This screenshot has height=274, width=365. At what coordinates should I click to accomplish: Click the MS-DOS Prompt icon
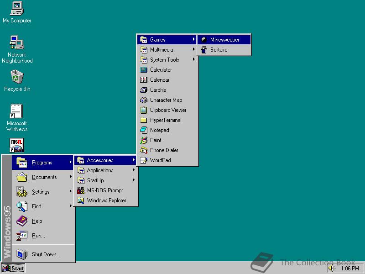click(x=81, y=190)
